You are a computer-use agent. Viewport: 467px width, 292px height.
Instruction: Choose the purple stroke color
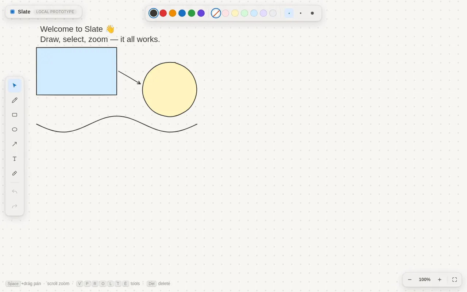[201, 13]
